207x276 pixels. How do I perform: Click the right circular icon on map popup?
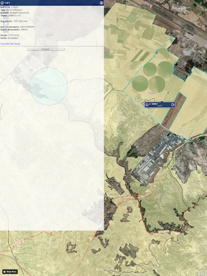tap(173, 105)
